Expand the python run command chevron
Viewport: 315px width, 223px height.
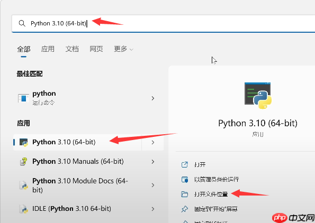point(153,98)
